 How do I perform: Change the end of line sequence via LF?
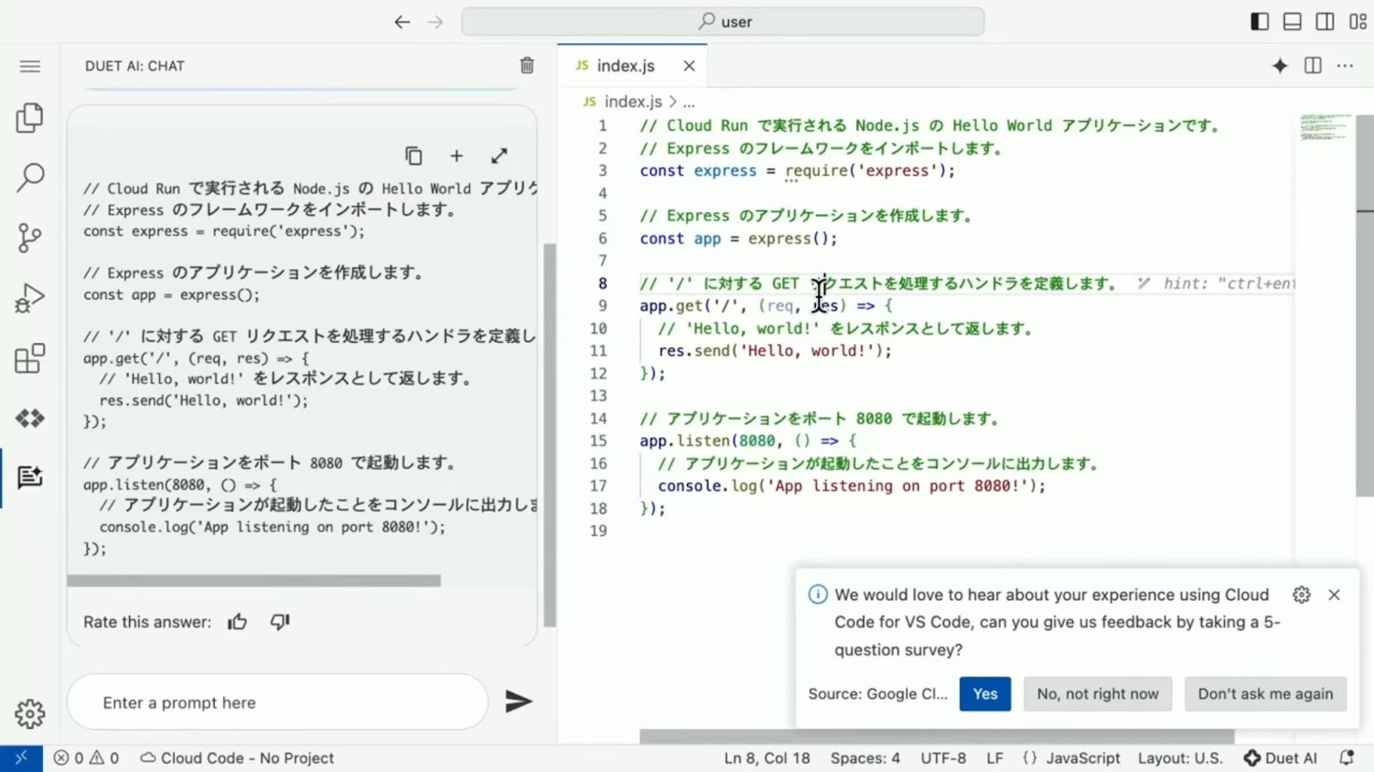point(994,758)
